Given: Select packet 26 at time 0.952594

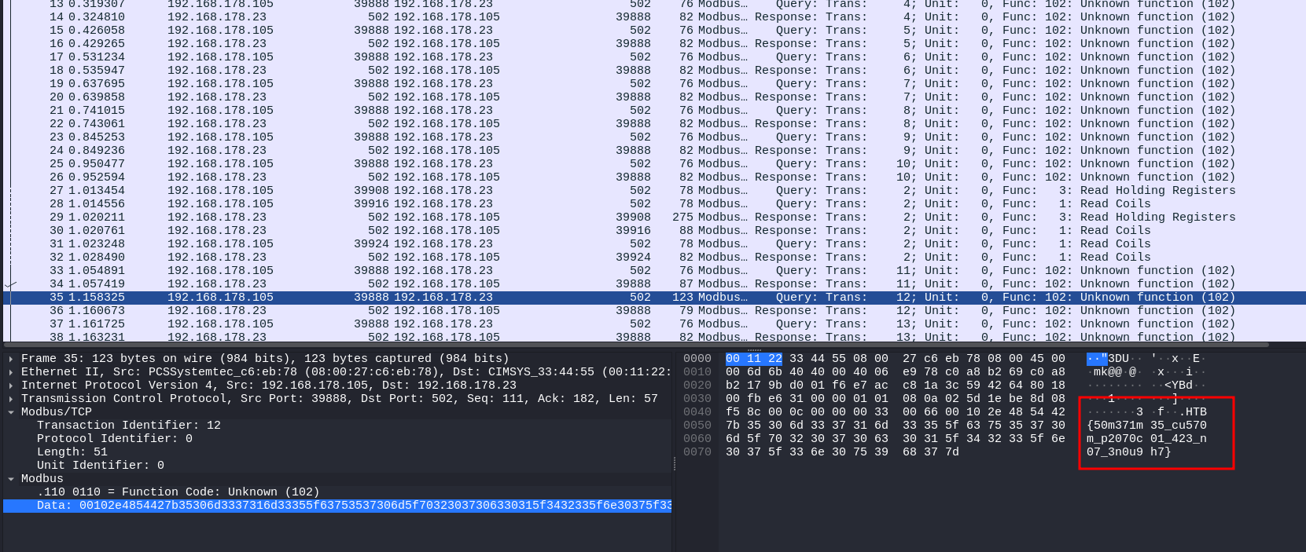Looking at the screenshot, I should pyautogui.click(x=653, y=177).
